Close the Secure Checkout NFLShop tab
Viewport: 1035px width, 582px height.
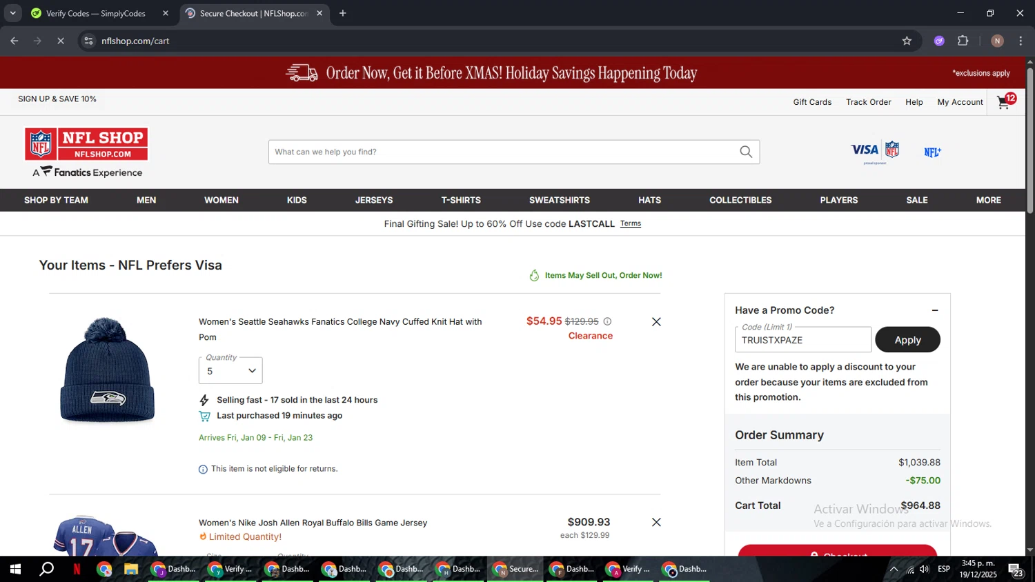[319, 13]
